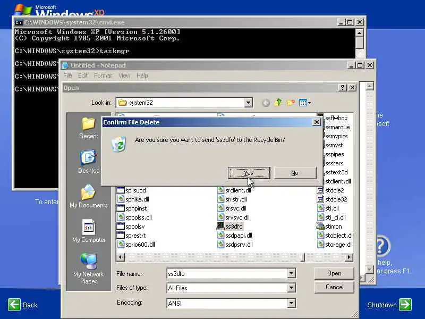Click the file list right scroll arrow
This screenshot has height=319, width=425.
(349, 257)
